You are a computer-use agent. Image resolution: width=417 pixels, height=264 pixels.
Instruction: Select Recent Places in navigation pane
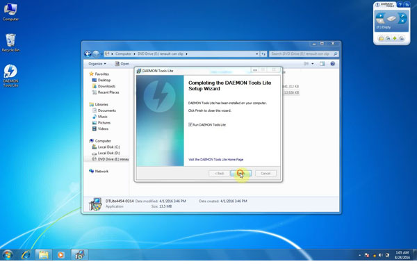(x=108, y=92)
